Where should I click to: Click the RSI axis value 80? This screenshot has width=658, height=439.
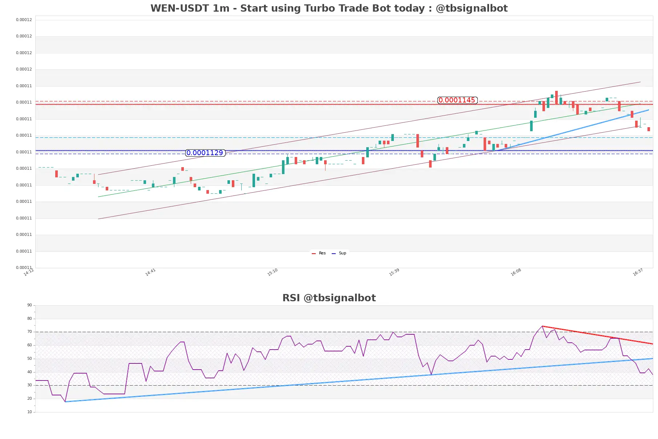pyautogui.click(x=29, y=319)
